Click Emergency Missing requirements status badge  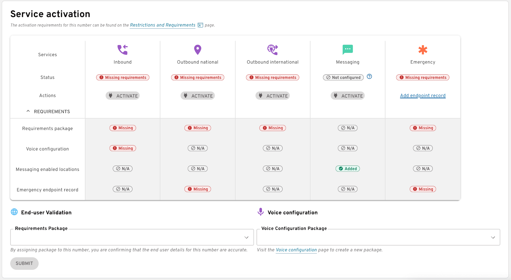tap(423, 77)
